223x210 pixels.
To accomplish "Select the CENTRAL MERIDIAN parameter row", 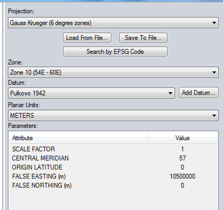I will 113,158.
